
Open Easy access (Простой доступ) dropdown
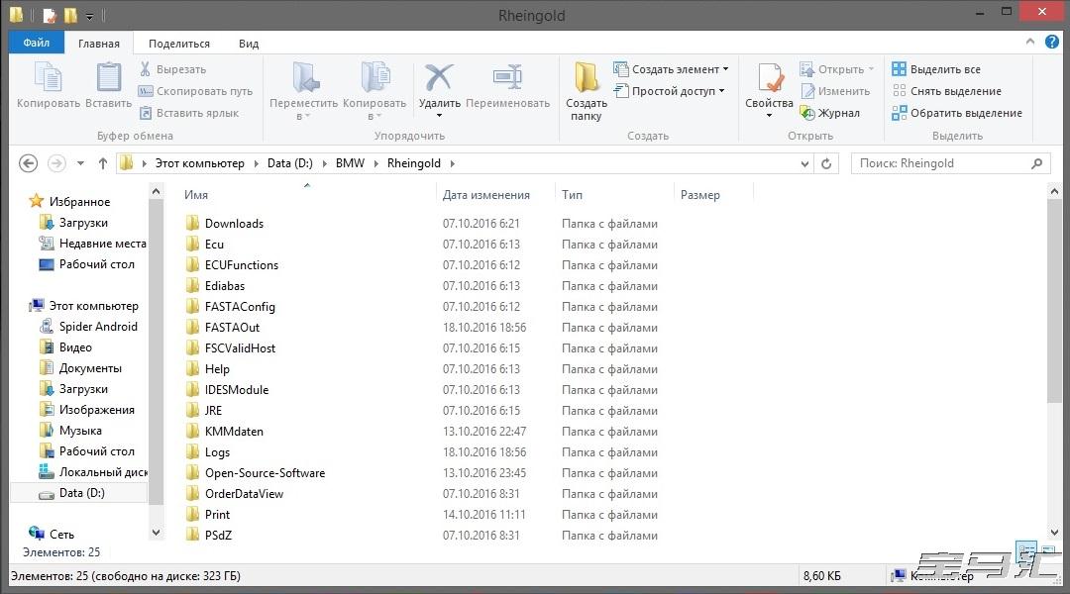669,91
